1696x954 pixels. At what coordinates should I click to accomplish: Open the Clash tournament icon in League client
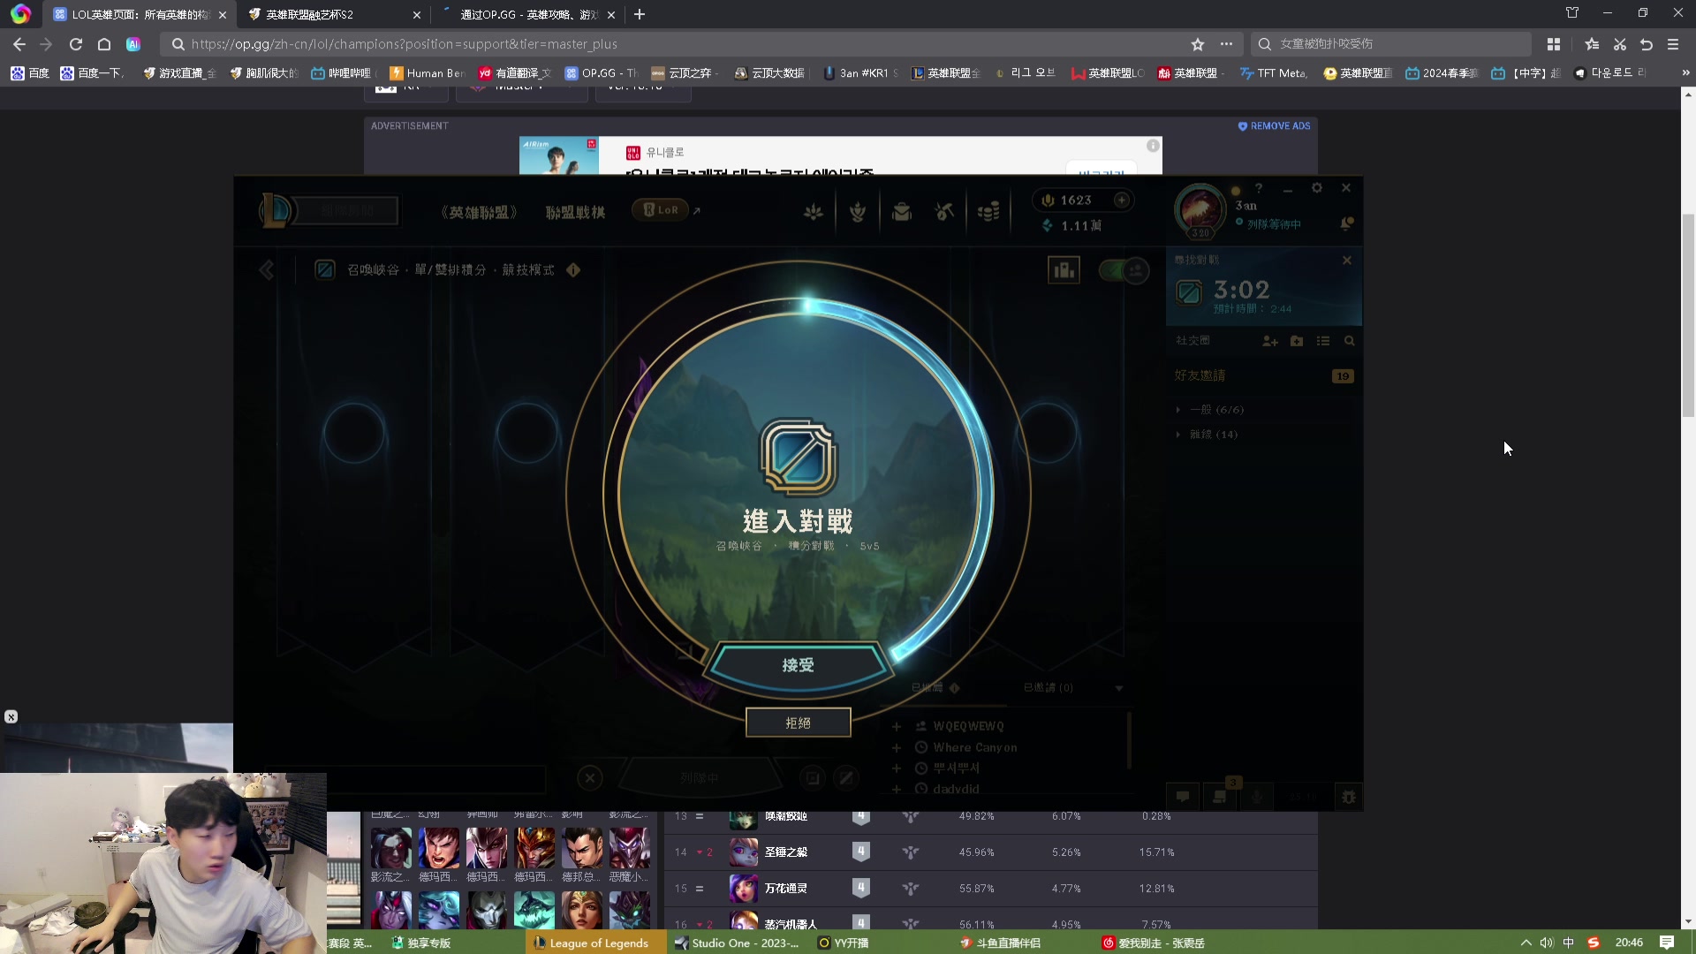(857, 212)
